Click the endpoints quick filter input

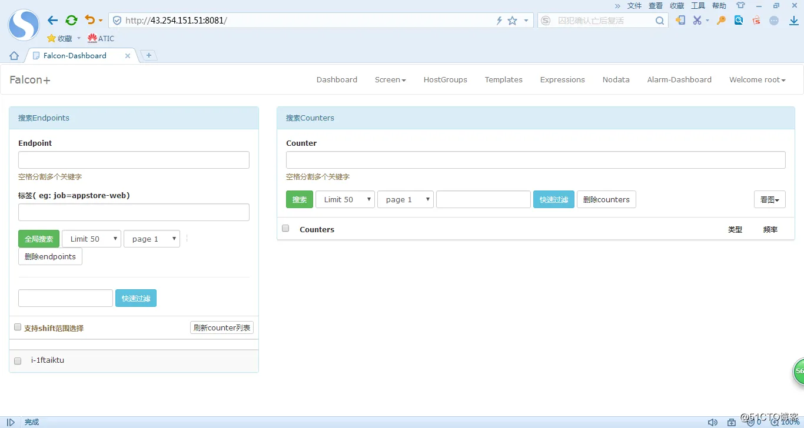(x=65, y=298)
